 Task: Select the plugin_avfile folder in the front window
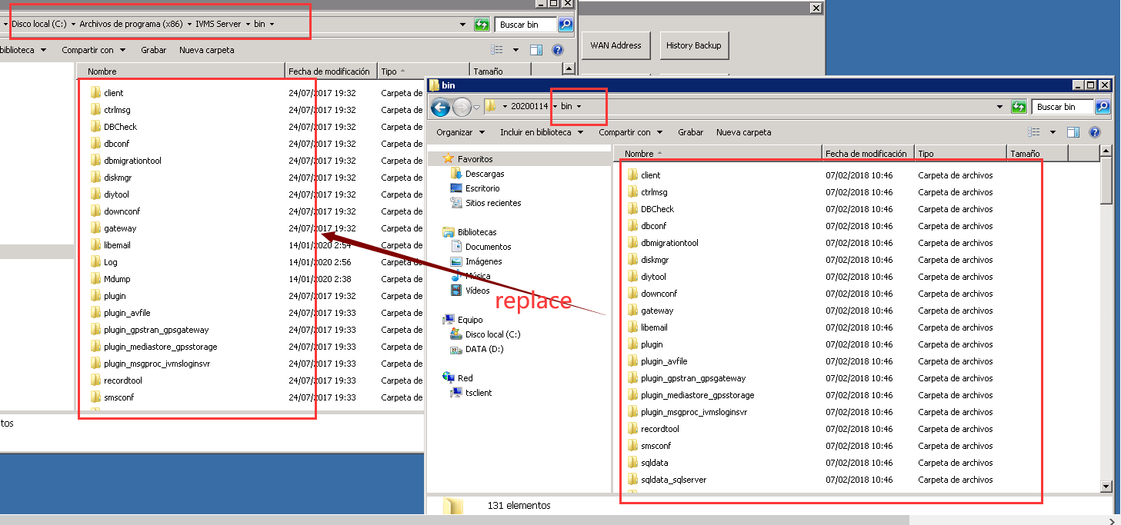pos(657,361)
